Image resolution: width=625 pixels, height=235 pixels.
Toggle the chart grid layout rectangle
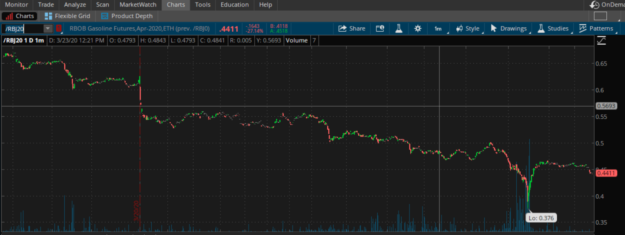pyautogui.click(x=600, y=16)
